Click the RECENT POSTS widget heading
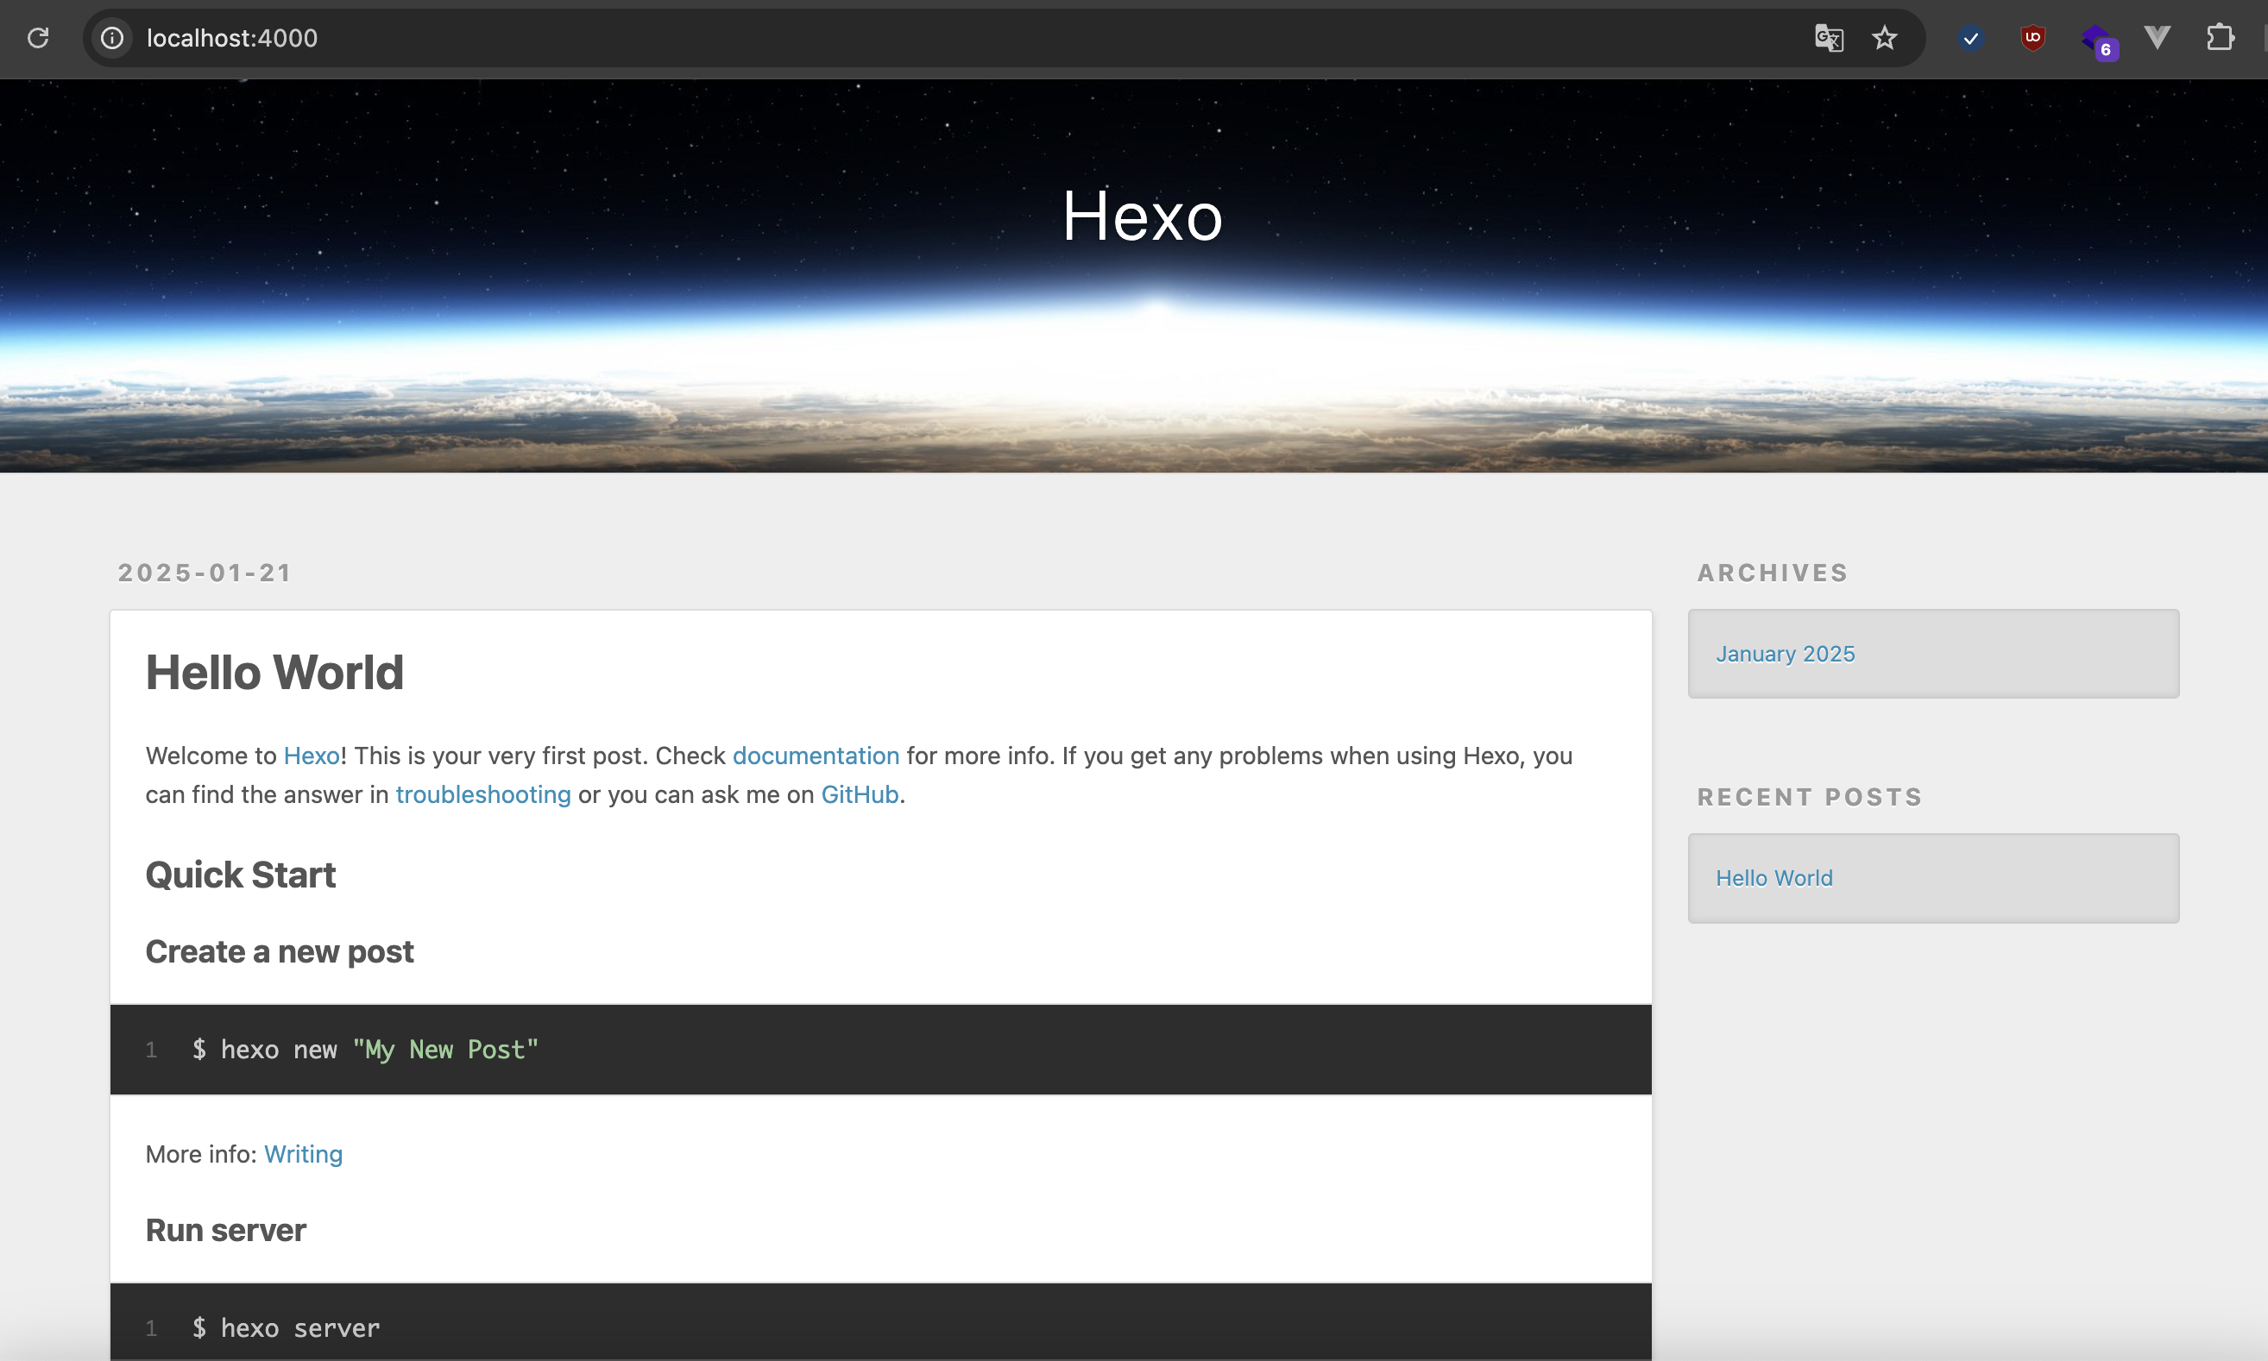 1811,797
